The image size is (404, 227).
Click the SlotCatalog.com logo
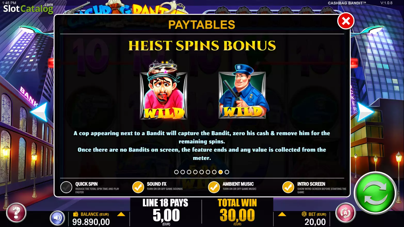28,8
